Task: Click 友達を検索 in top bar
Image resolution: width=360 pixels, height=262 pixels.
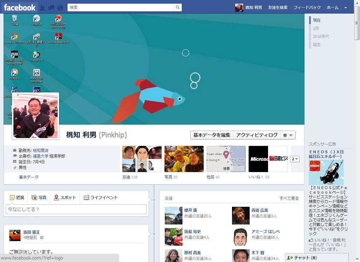Action: (x=278, y=7)
